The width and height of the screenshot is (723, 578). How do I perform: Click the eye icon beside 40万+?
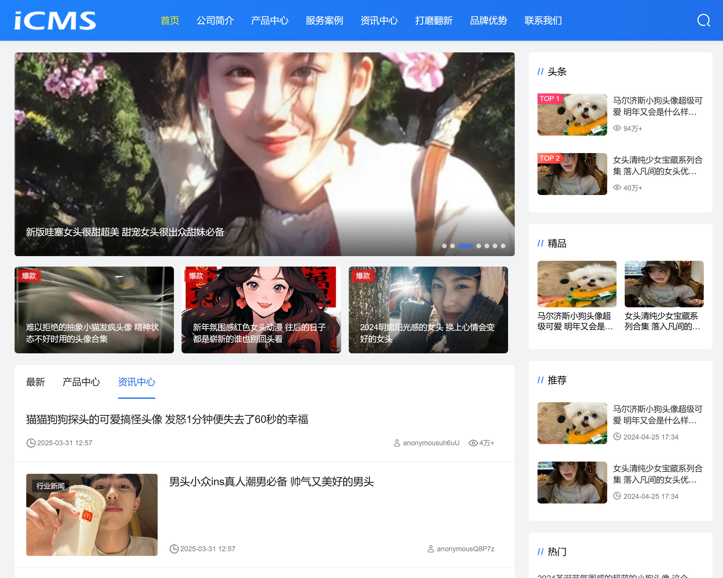coord(617,188)
